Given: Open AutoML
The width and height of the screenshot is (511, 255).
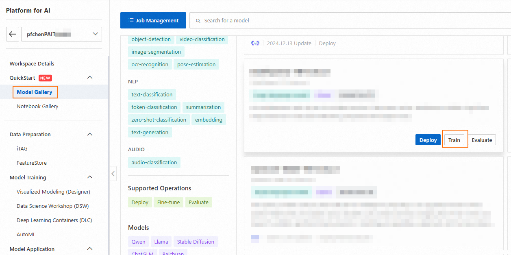Looking at the screenshot, I should [26, 234].
